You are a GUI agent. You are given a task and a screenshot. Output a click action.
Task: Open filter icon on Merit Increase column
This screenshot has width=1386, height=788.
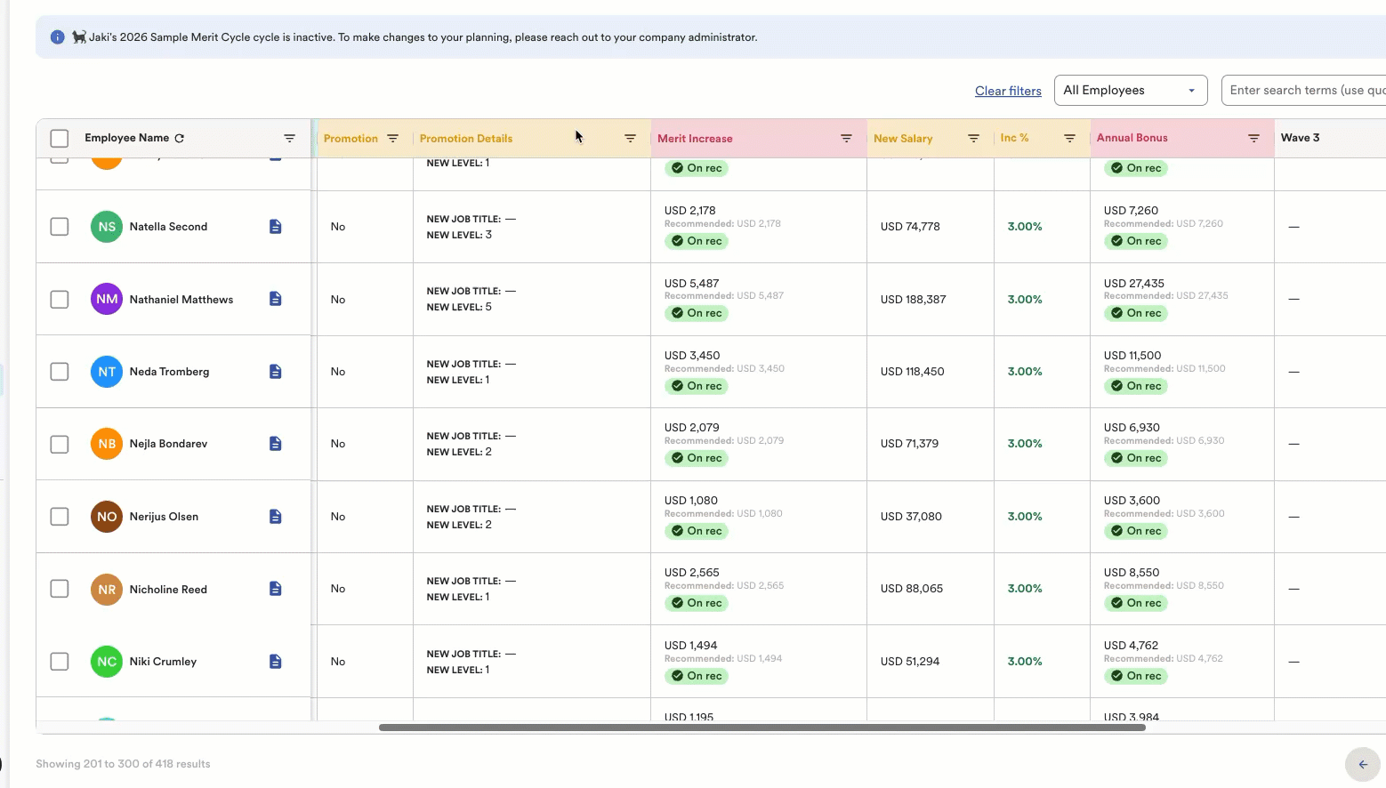pyautogui.click(x=846, y=139)
